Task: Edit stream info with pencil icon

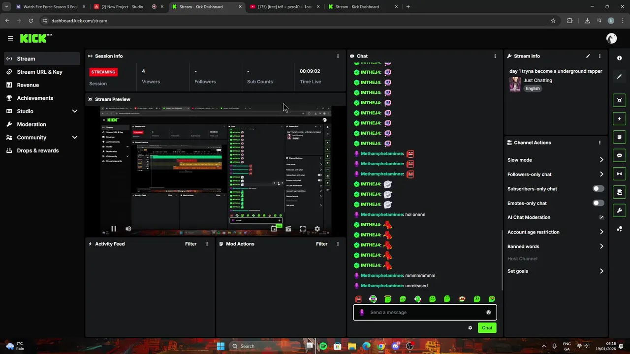Action: coord(588,56)
